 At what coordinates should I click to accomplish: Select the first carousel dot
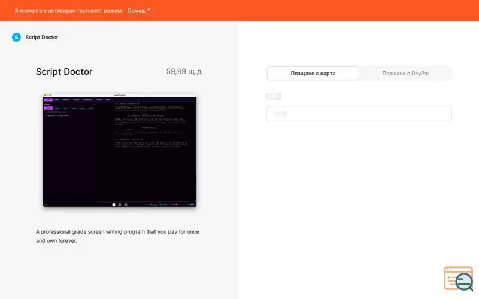[114, 205]
